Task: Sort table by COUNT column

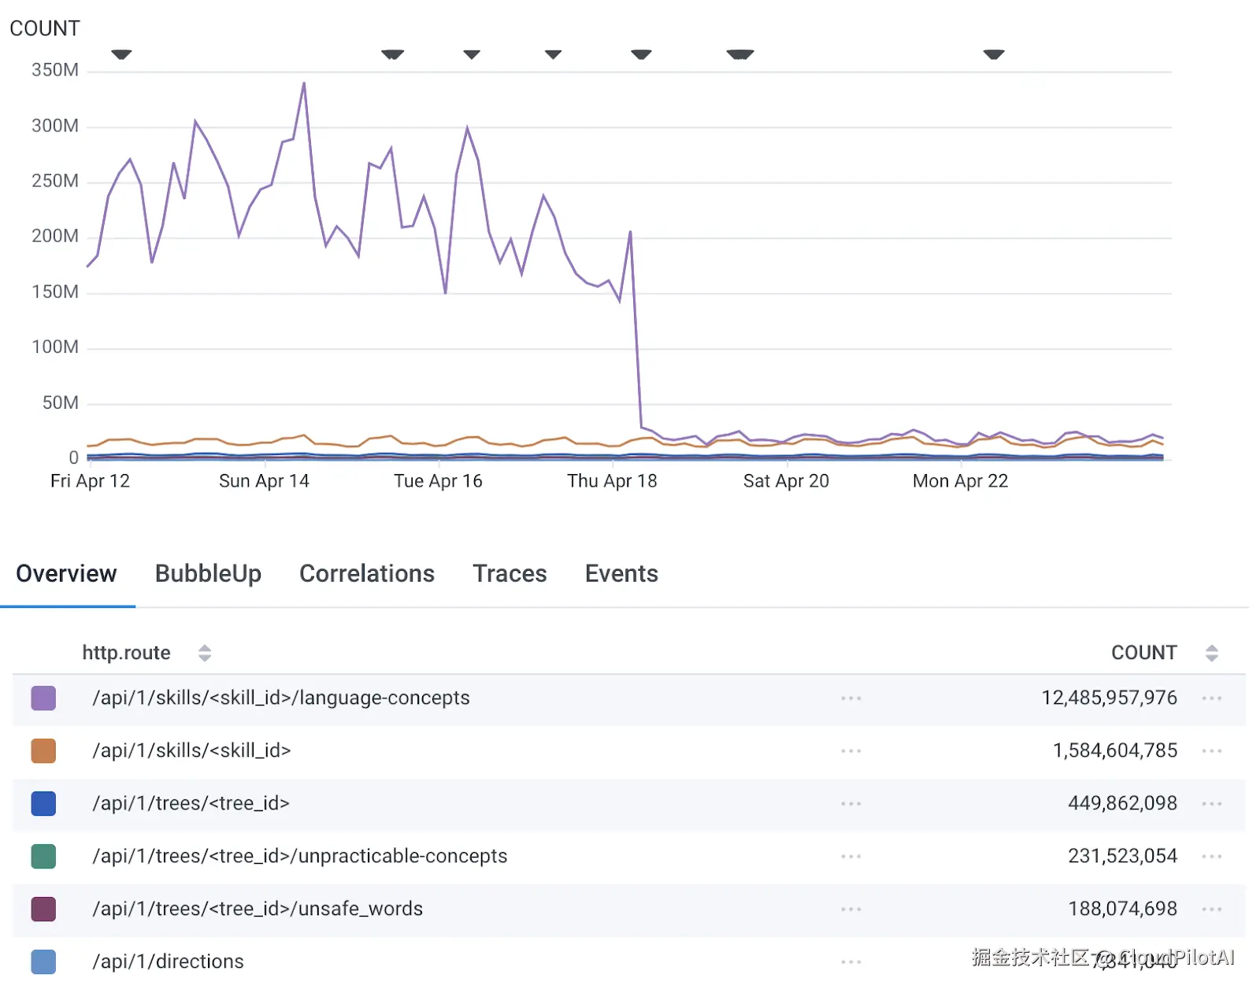Action: pos(1211,653)
